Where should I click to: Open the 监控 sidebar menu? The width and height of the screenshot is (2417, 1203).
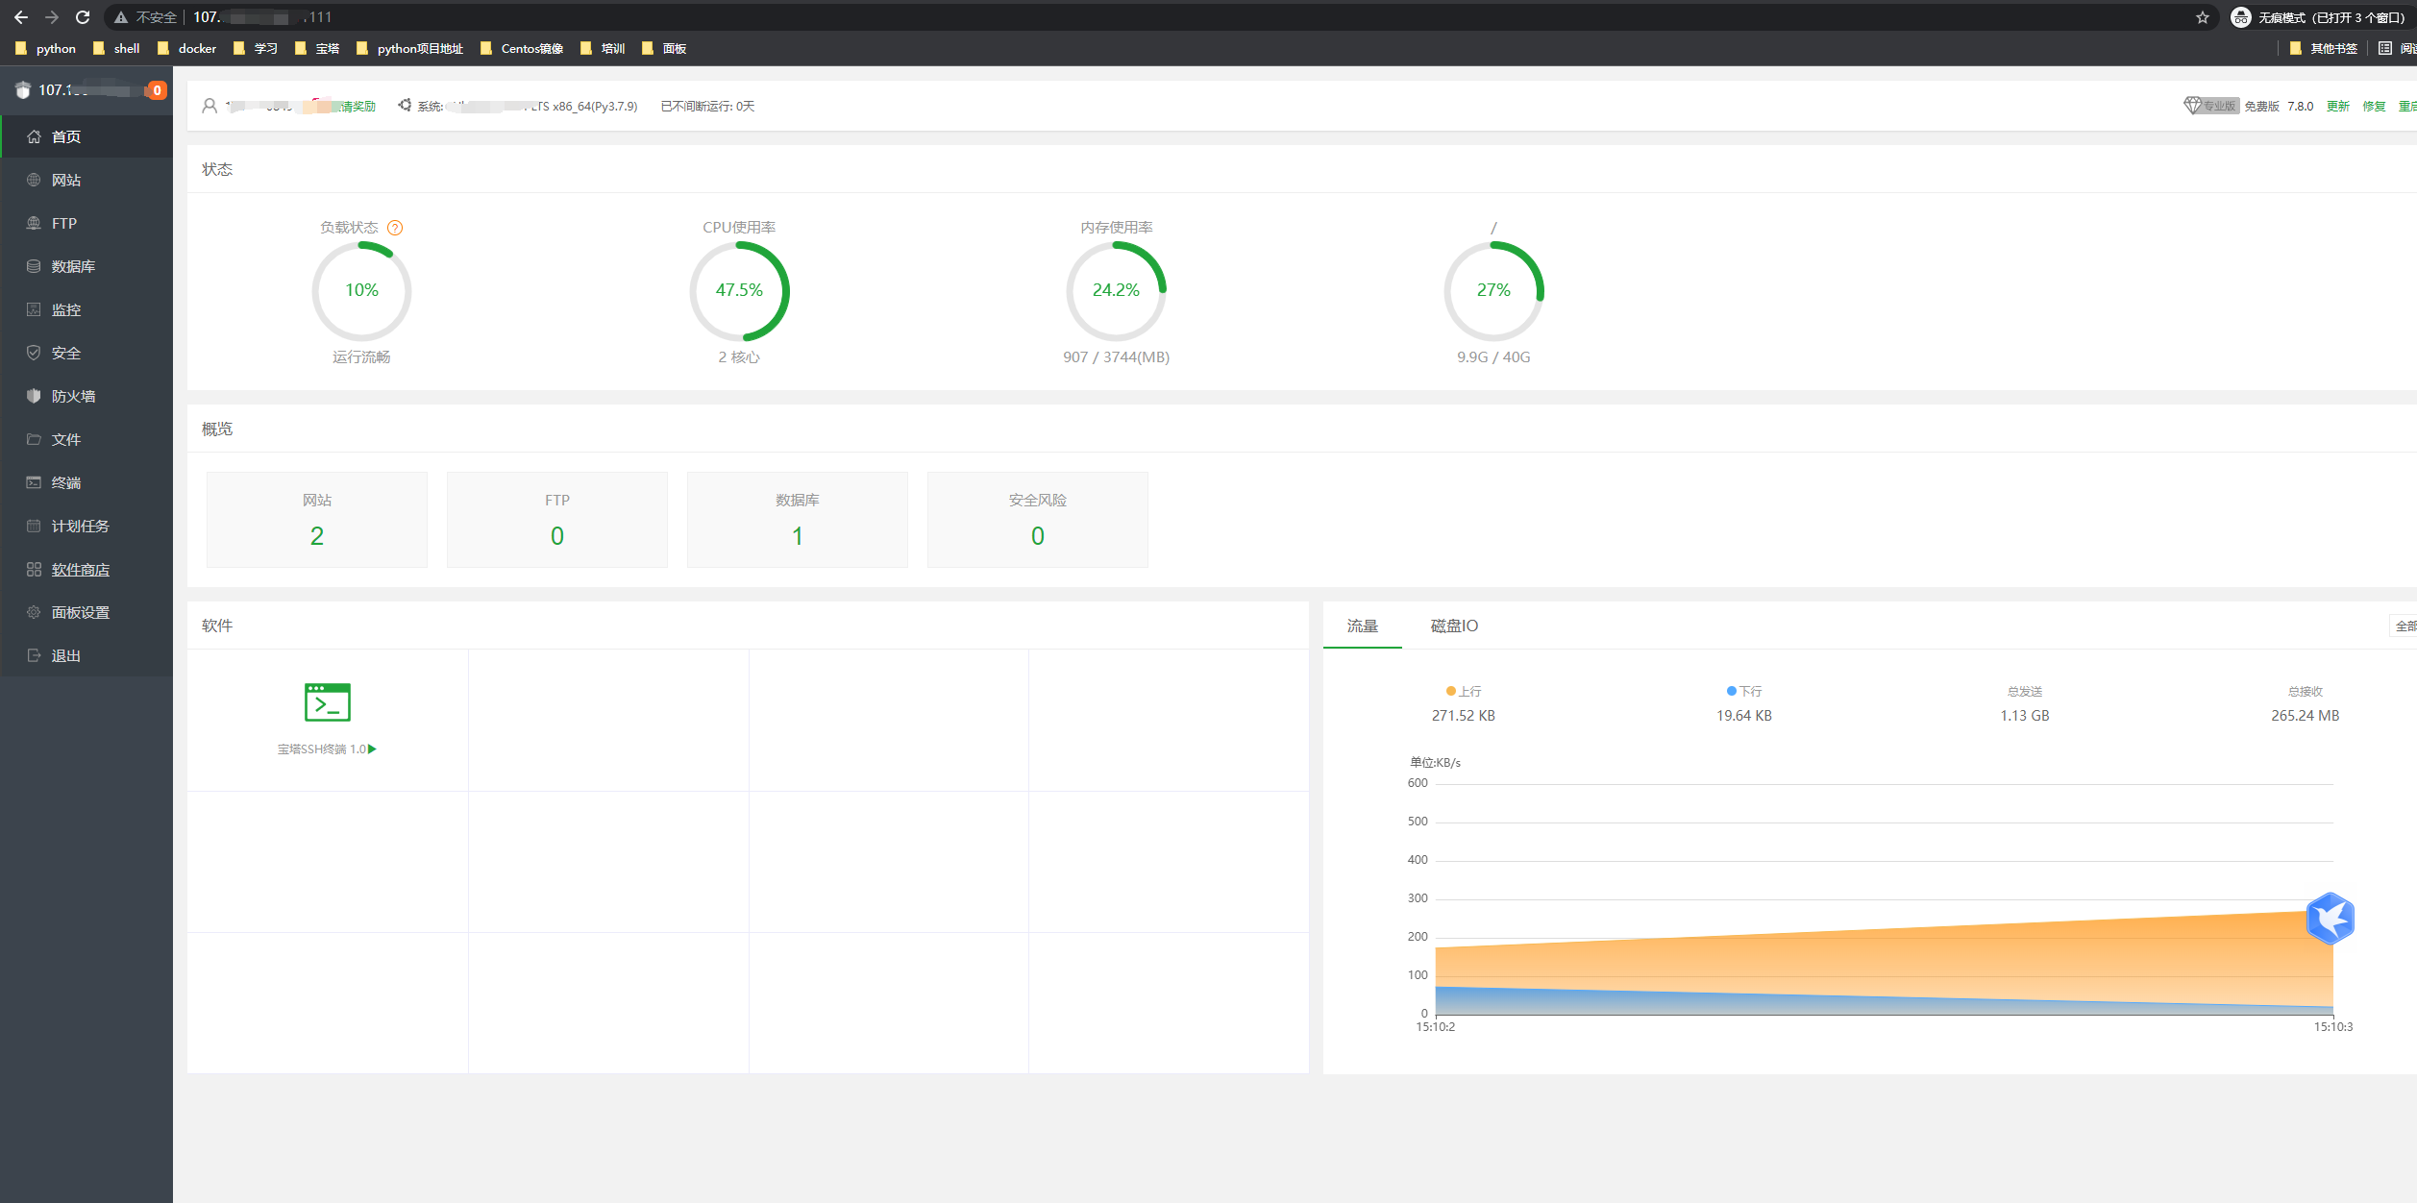tap(86, 309)
